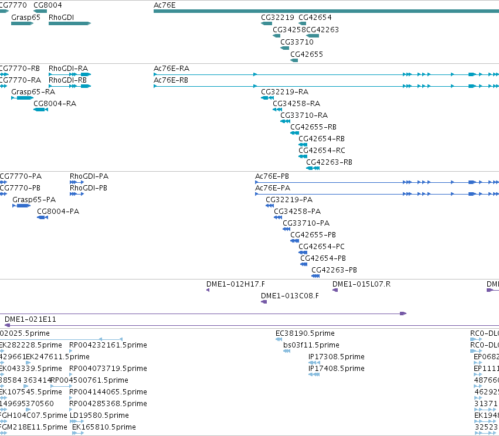Viewport: 499px width, 436px height.
Task: Open transcript label RhoGDI-RB
Action: coord(68,80)
